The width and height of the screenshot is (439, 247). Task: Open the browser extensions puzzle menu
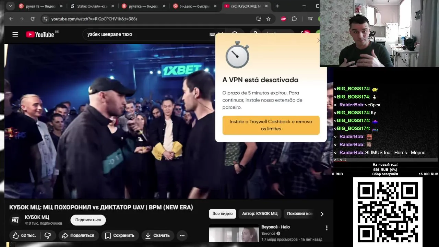click(294, 19)
